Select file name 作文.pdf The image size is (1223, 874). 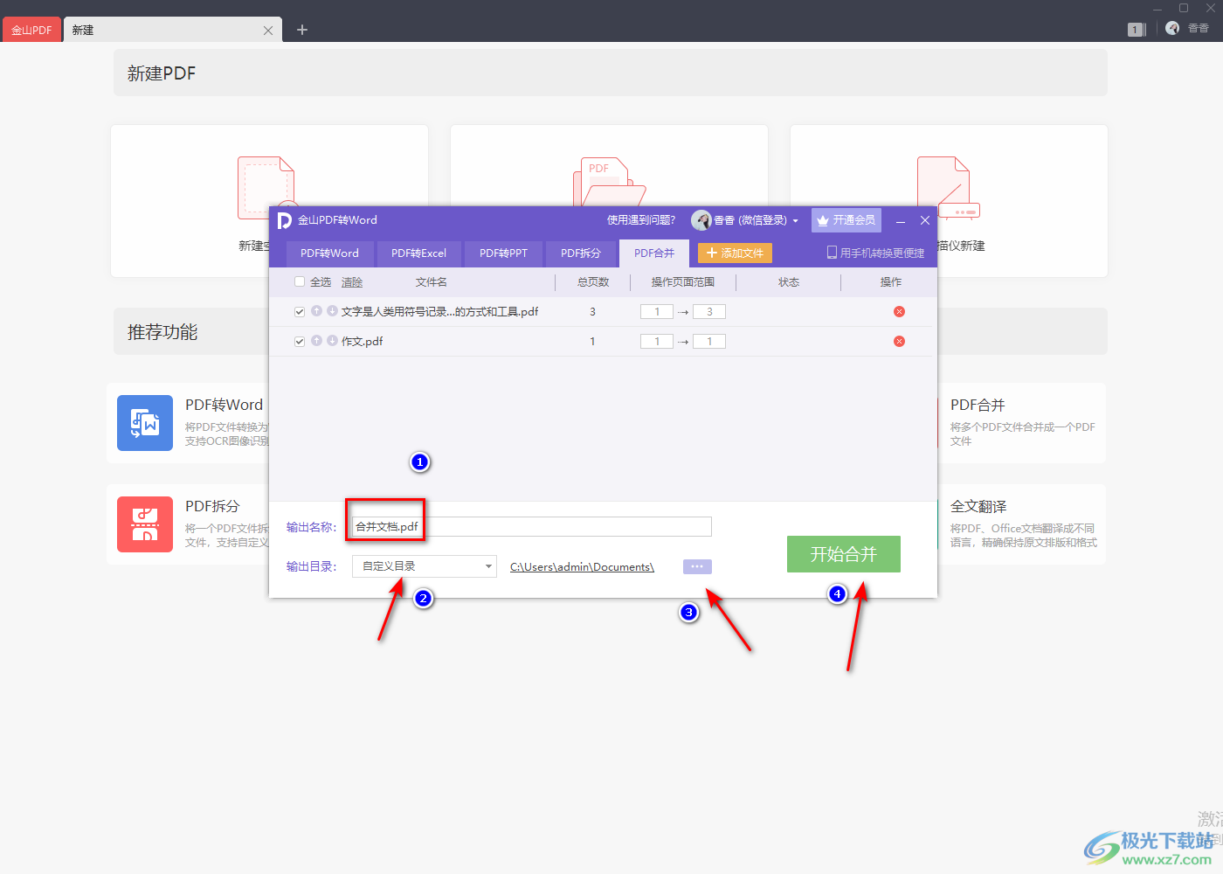362,342
